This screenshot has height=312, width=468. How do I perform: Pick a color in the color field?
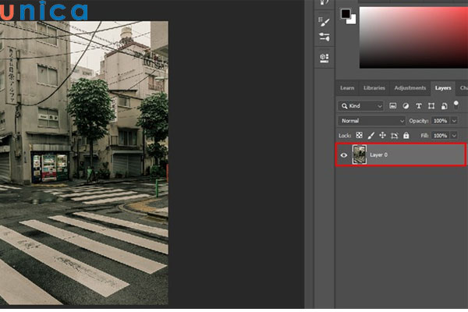(413, 35)
